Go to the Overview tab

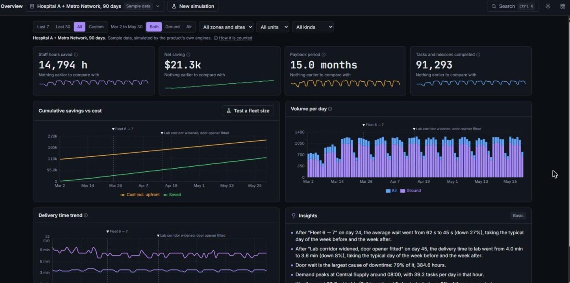click(x=12, y=6)
